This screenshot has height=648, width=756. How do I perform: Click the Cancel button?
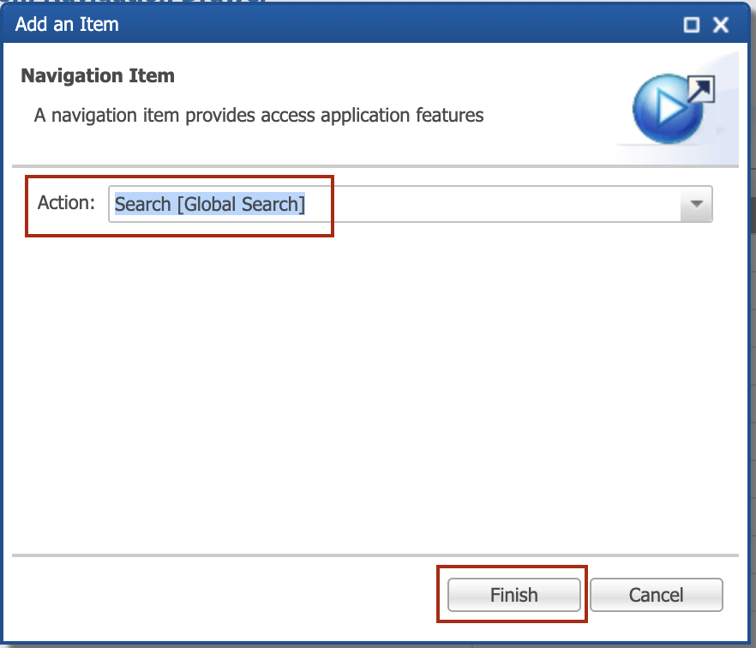point(657,595)
